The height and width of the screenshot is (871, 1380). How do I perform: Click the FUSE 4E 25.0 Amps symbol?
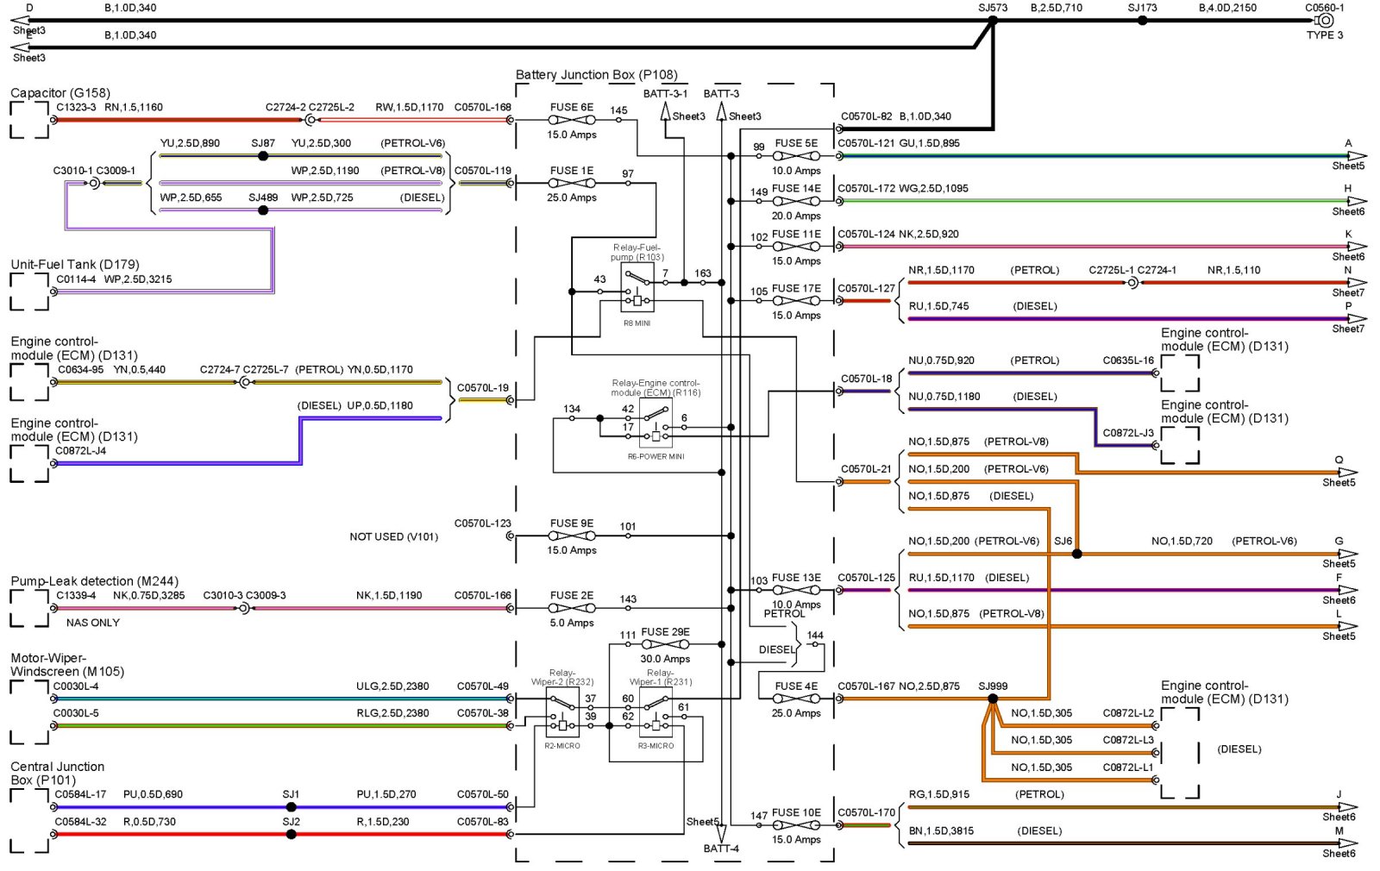795,699
